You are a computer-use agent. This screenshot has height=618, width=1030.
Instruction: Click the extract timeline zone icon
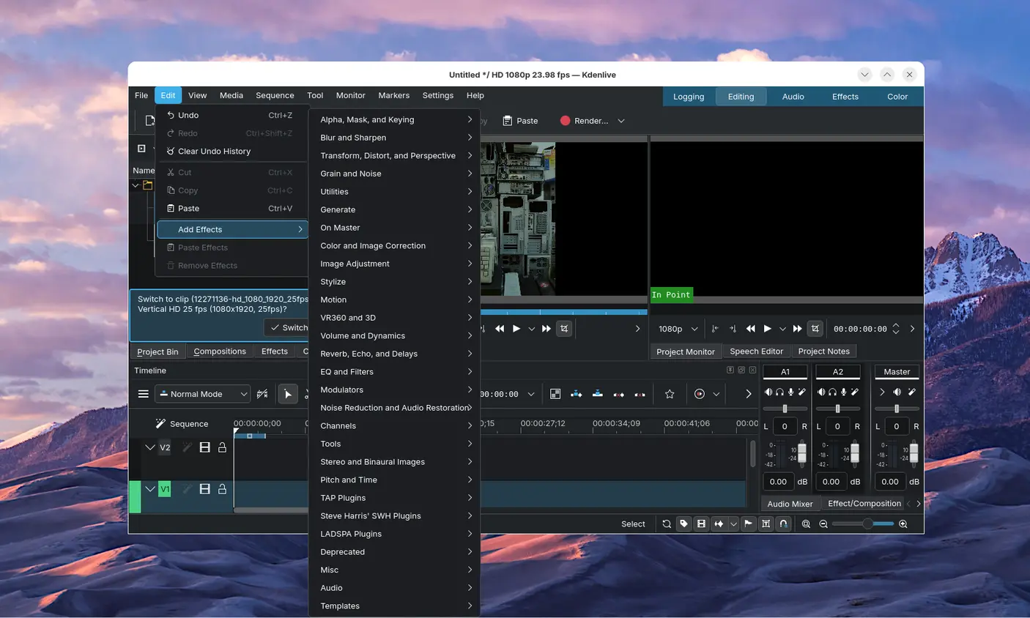point(619,394)
